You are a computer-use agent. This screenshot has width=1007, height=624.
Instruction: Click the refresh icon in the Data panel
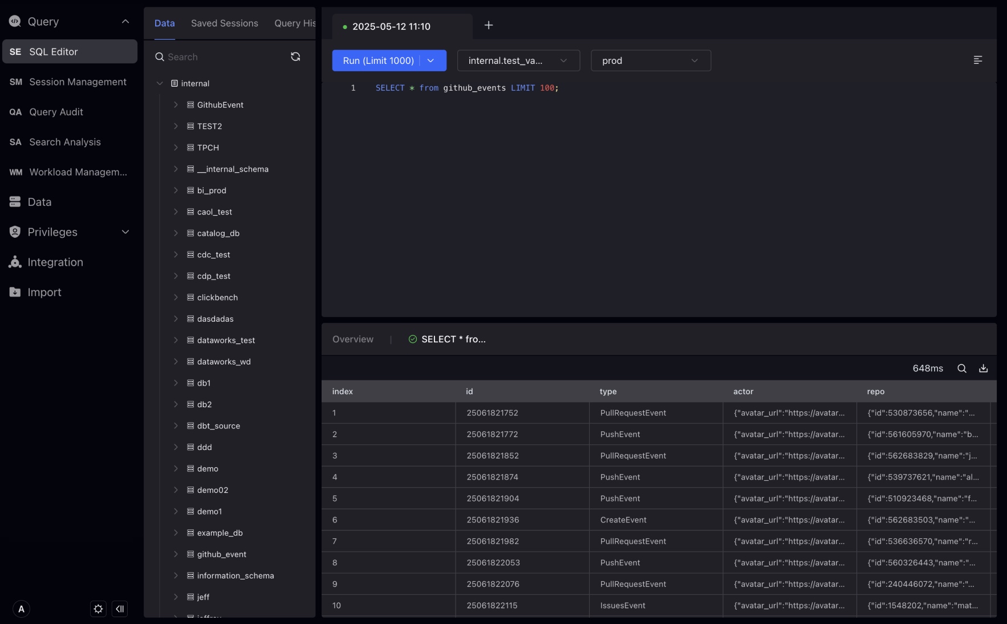(x=295, y=56)
